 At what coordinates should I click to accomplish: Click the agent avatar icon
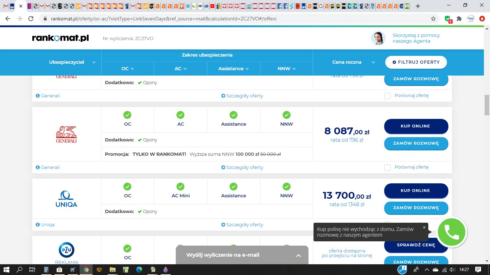(x=378, y=38)
